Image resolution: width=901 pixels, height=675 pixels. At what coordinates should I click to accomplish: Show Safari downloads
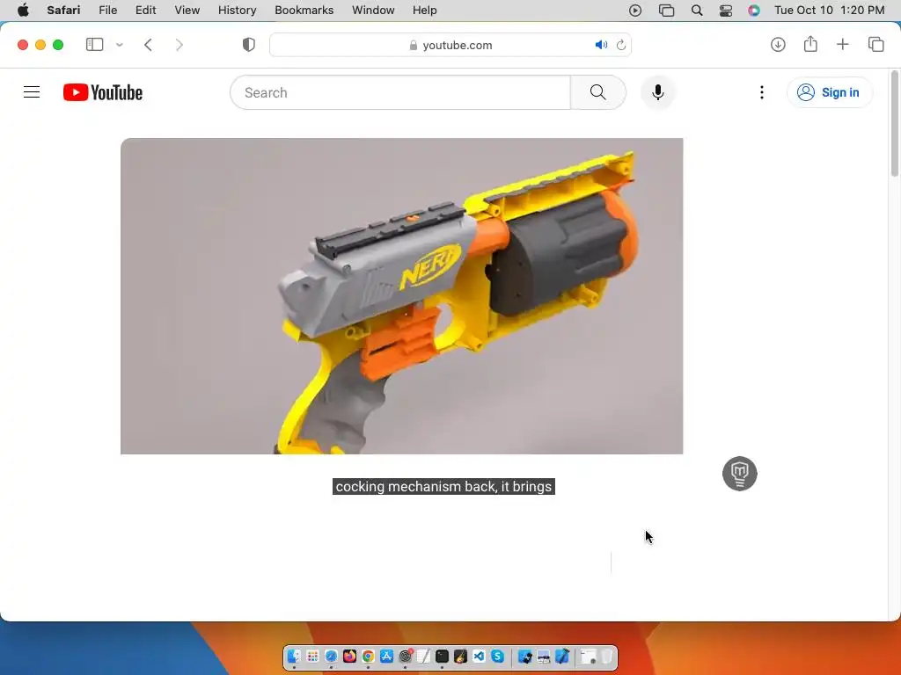coord(778,45)
